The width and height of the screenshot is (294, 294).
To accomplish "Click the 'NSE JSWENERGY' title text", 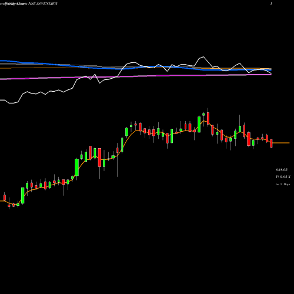I will point(43,4).
